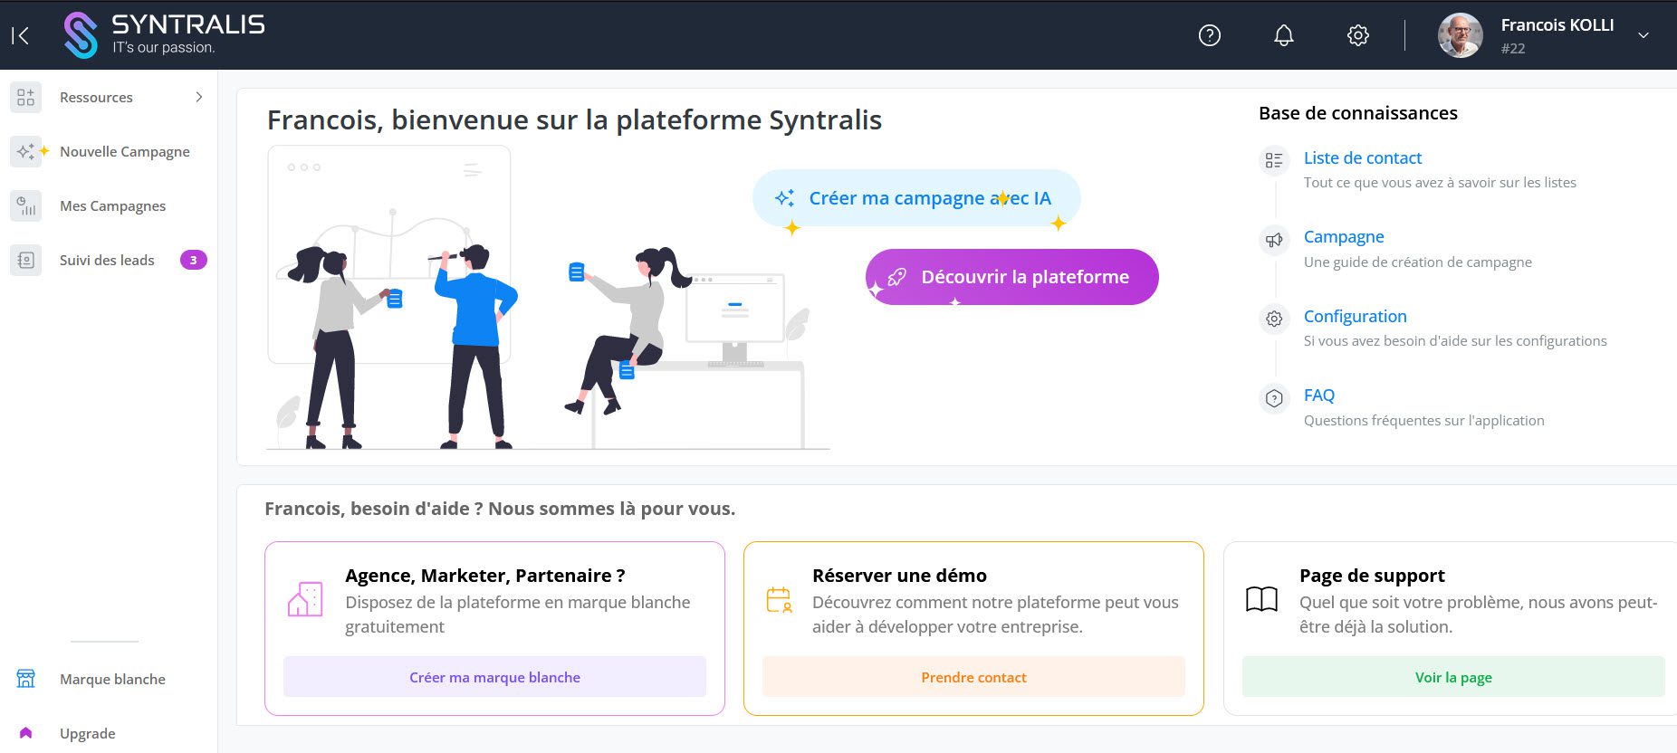Open the settings gear in header
The width and height of the screenshot is (1677, 753).
1357,35
